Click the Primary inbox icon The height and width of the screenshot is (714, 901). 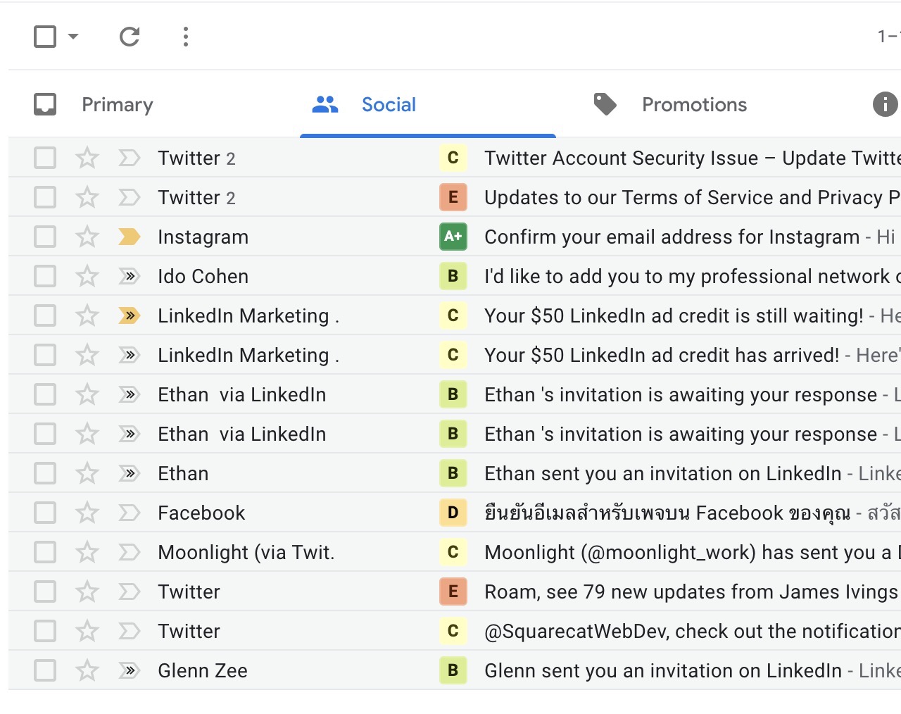(x=45, y=104)
